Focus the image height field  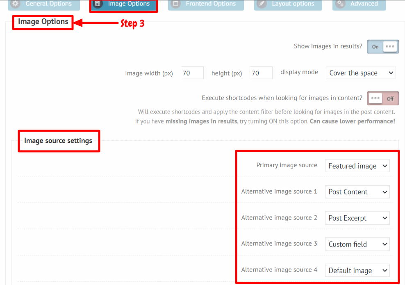coord(261,73)
